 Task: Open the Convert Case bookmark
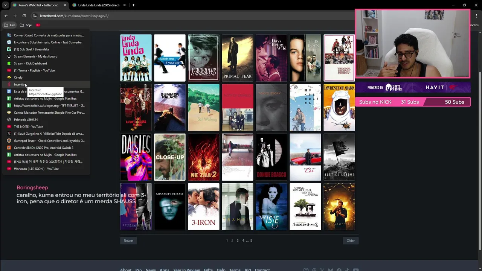pos(46,35)
